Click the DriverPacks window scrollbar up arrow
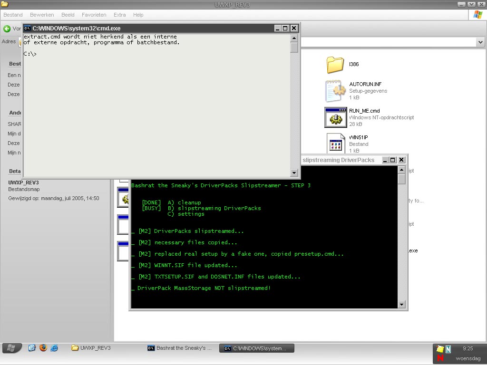 pyautogui.click(x=401, y=170)
